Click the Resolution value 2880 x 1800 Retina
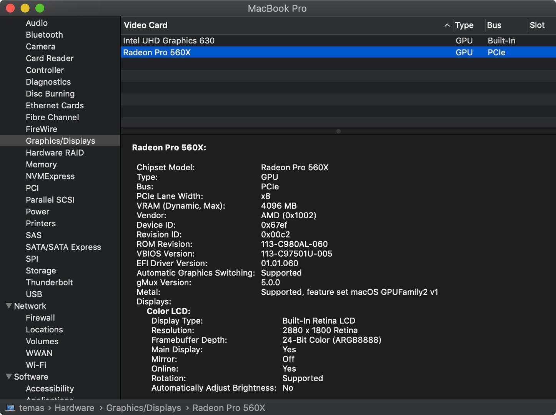The width and height of the screenshot is (556, 415). point(320,330)
